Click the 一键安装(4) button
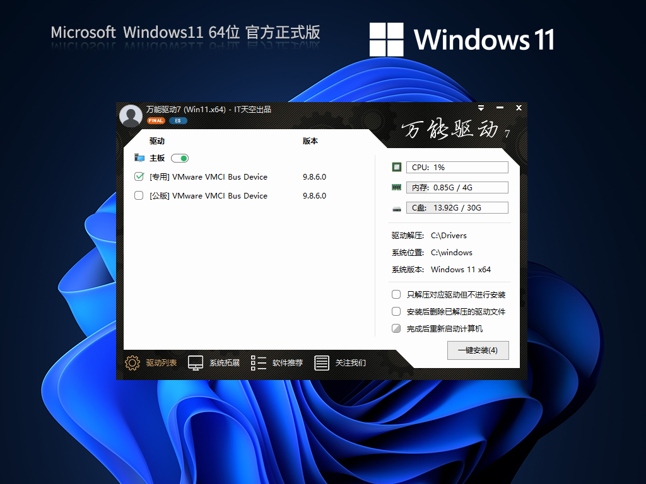Screen dimensions: 646x484 tap(478, 350)
